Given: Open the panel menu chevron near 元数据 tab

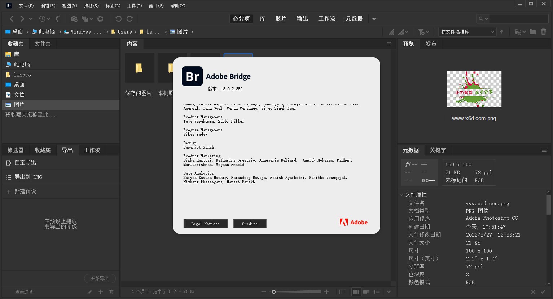Looking at the screenshot, I should [545, 150].
